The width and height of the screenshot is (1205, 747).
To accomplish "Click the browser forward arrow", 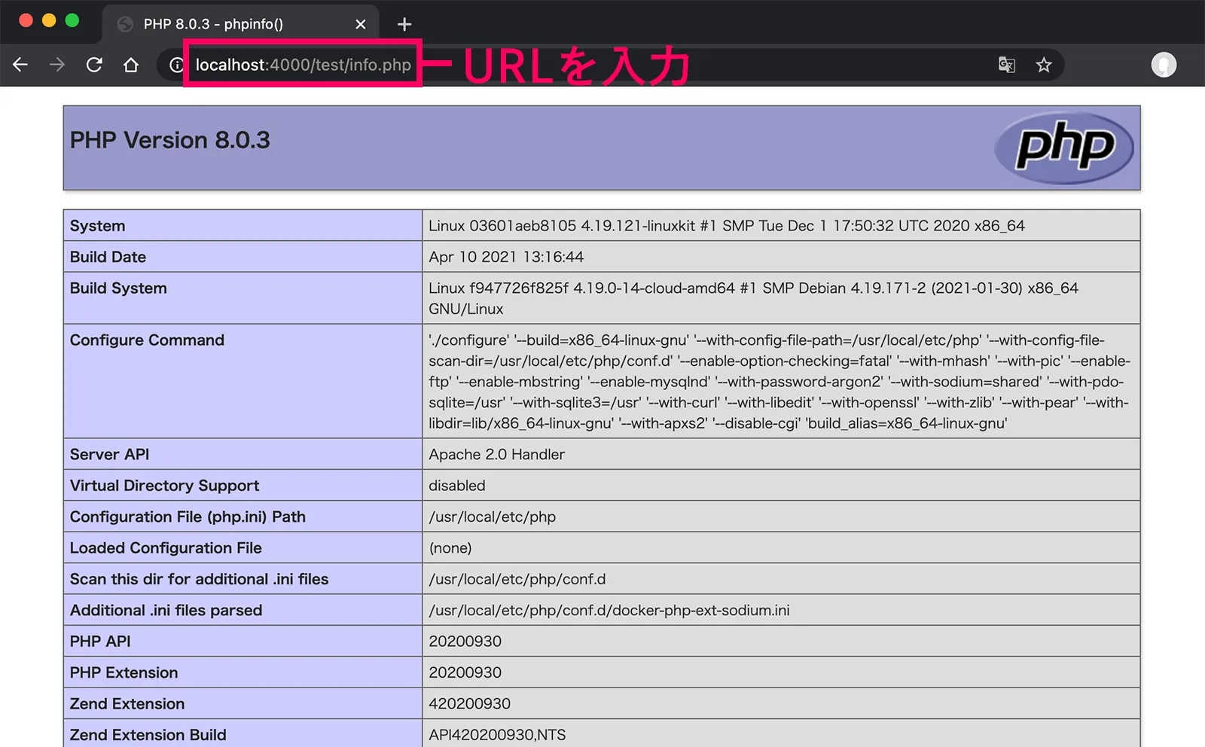I will point(57,65).
